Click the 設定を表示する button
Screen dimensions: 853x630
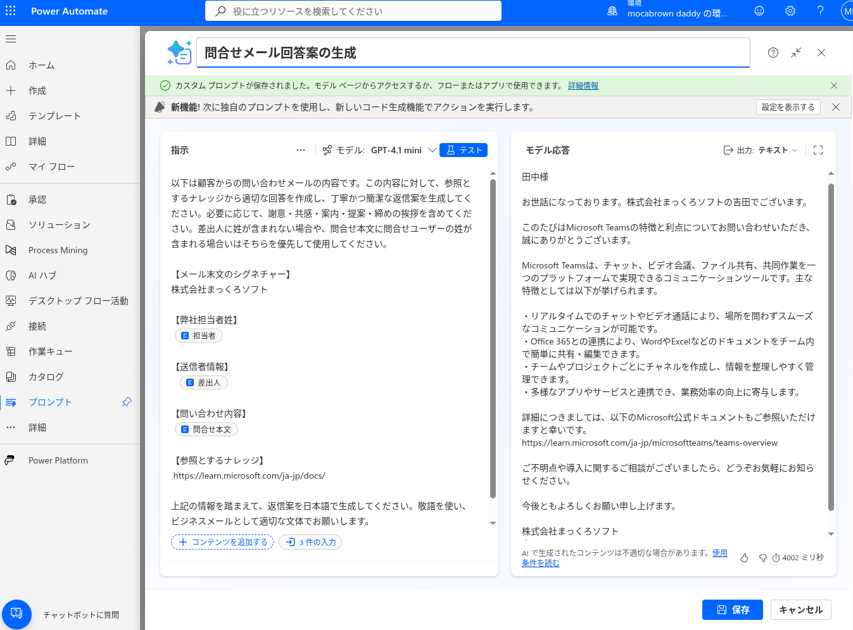788,107
